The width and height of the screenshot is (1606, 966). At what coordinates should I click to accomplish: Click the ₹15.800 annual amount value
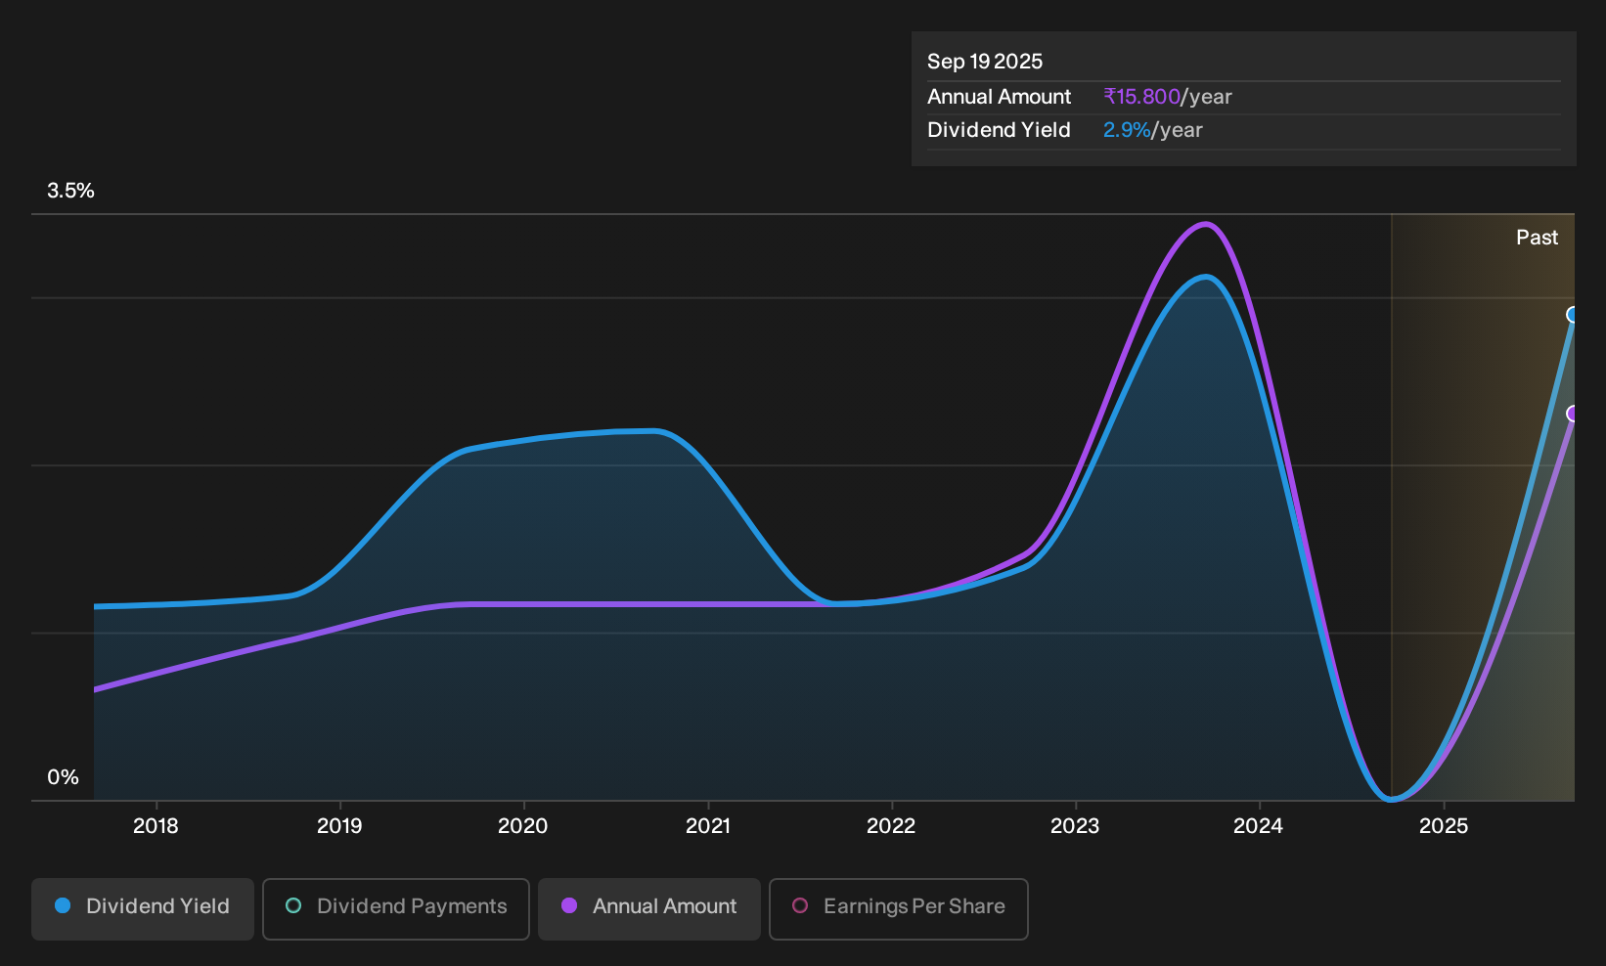[1141, 97]
